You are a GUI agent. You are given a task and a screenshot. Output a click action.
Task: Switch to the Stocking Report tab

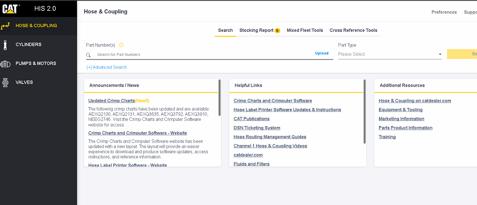(256, 30)
